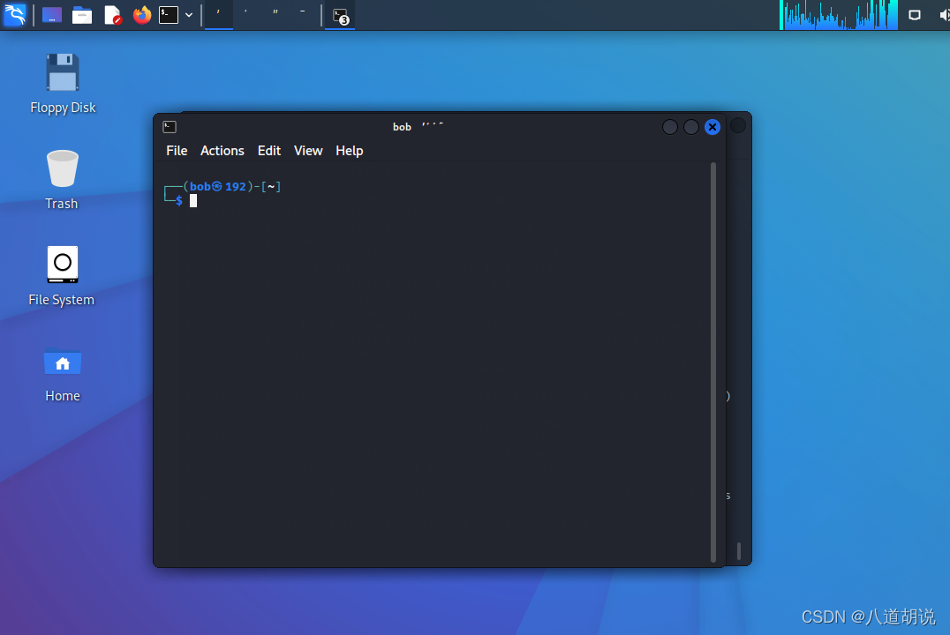Click the terminal window menu icon in titlebar
The height and width of the screenshot is (635, 950).
pos(170,126)
